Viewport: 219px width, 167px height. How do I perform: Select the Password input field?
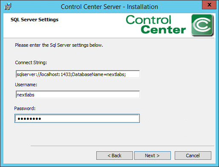77,119
